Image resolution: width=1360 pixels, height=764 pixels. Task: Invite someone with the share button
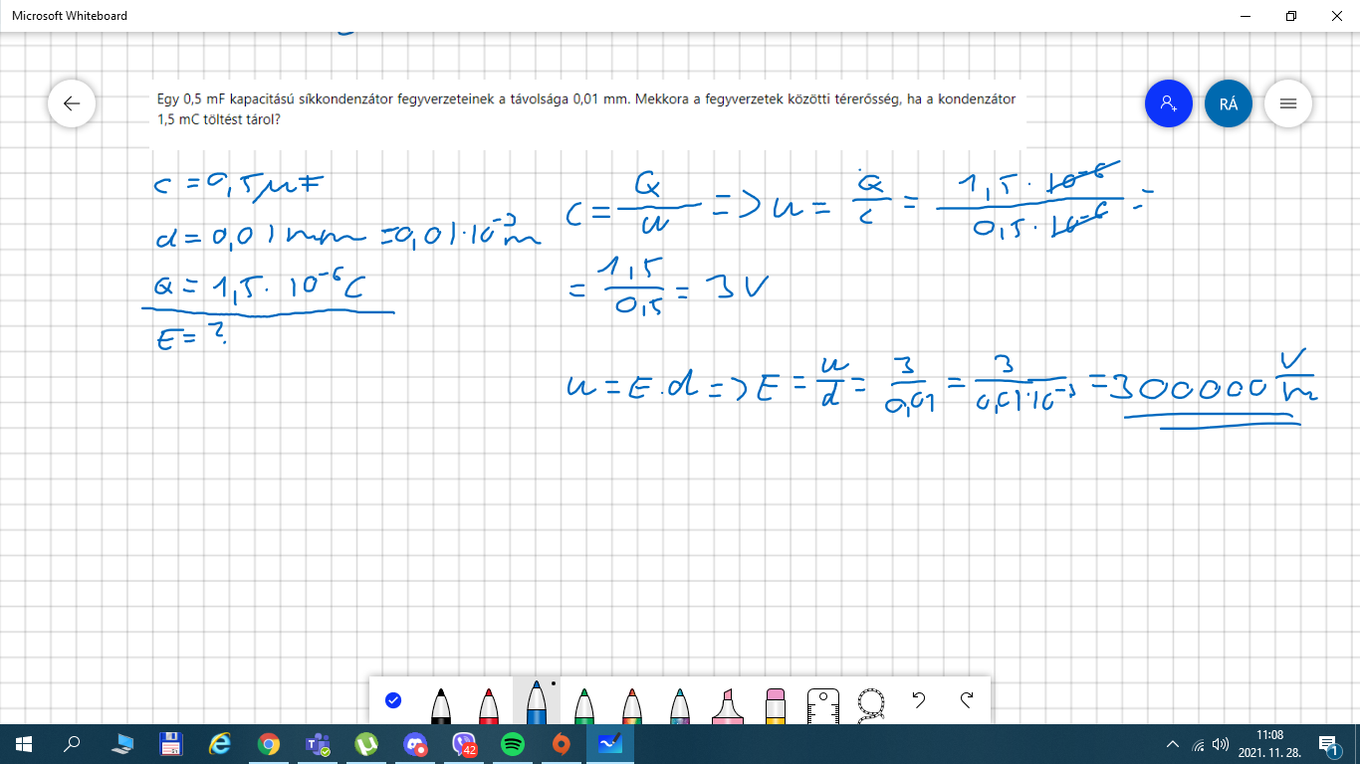coord(1169,103)
